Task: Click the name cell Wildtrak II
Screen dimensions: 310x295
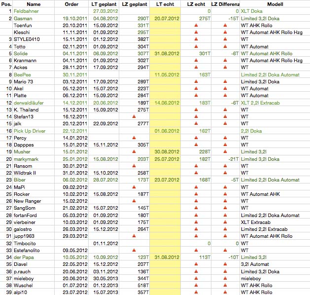Action: pyautogui.click(x=25, y=173)
